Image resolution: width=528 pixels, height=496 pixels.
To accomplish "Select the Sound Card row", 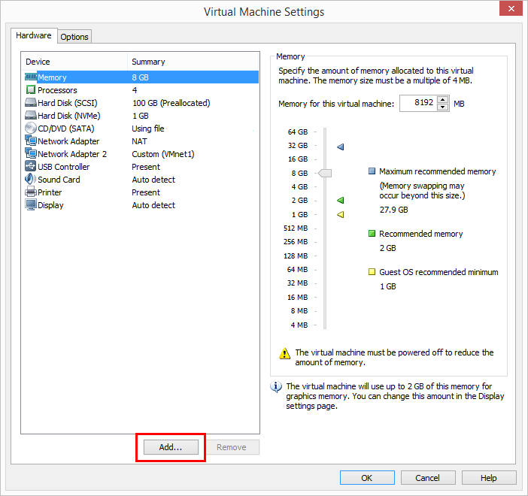I will [x=141, y=180].
